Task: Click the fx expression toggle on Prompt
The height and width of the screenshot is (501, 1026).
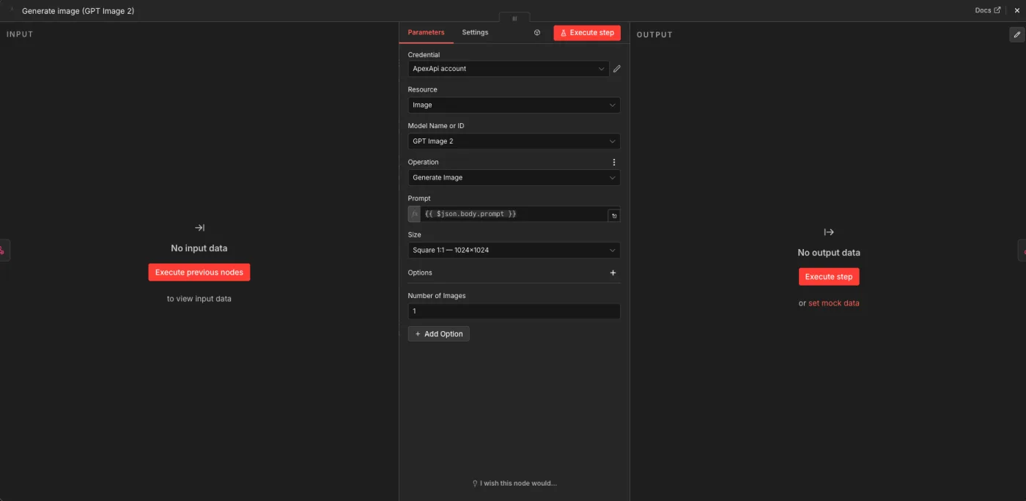Action: [415, 214]
